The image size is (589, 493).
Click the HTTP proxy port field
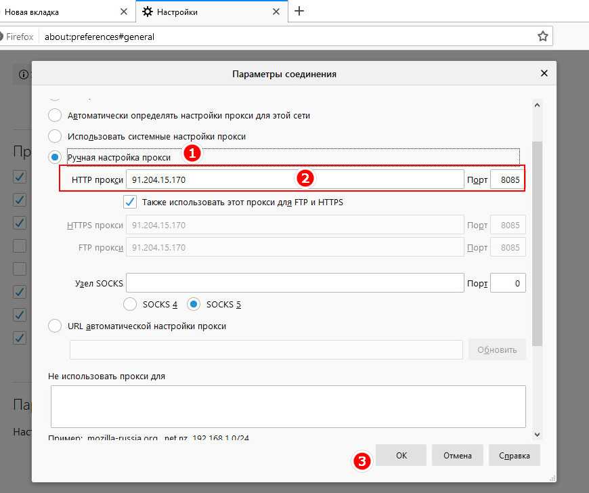tap(507, 179)
